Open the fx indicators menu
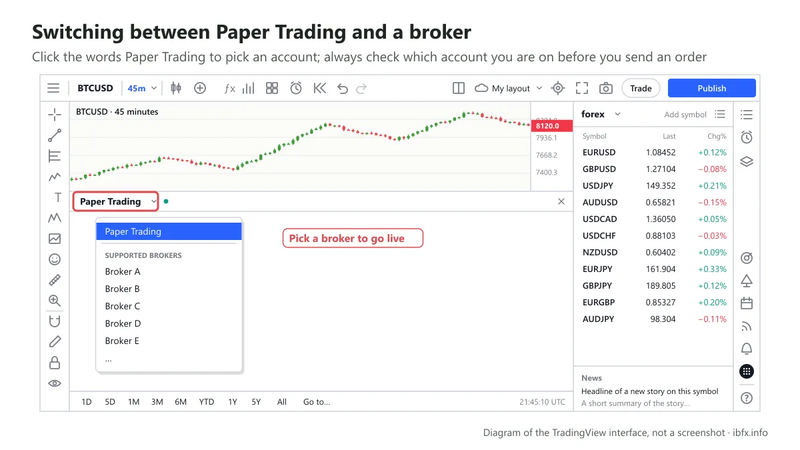 (x=229, y=88)
